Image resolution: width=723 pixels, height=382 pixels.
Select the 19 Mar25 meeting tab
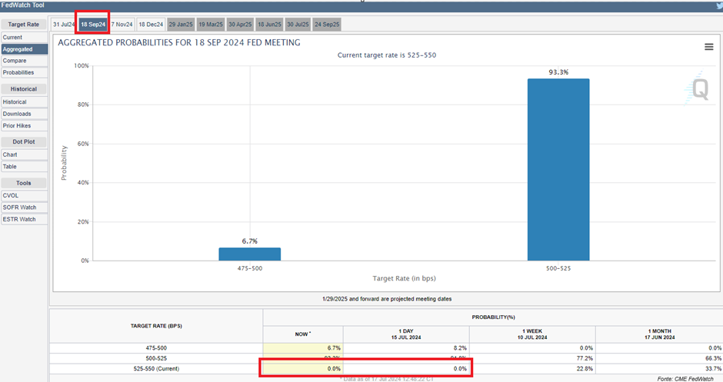pos(210,25)
